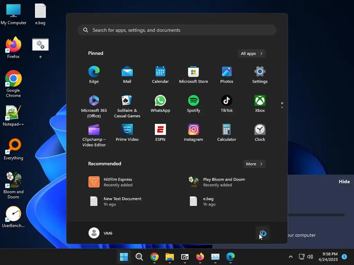The height and width of the screenshot is (265, 354).
Task: Open Solitaire & Casual Games
Action: (127, 106)
